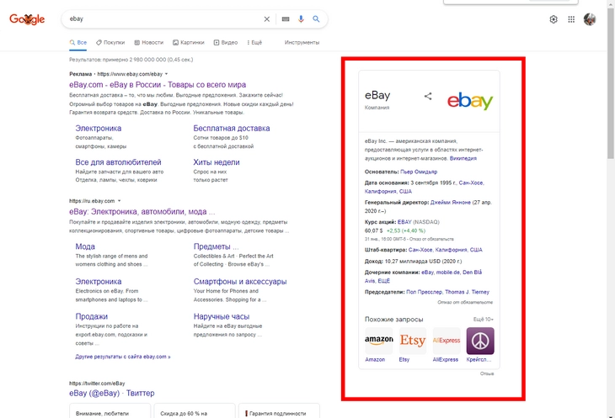Image resolution: width=615 pixels, height=418 pixels.
Task: Open the Google apps grid
Action: 571,19
